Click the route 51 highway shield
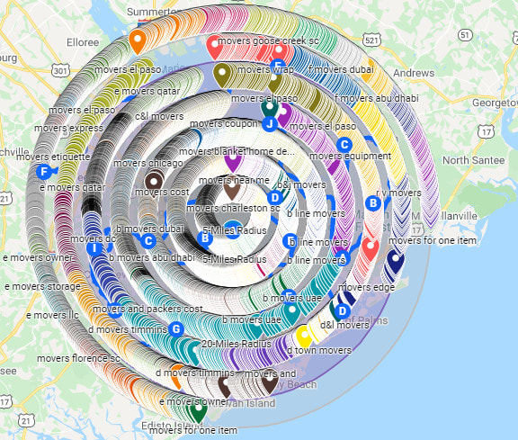The width and height of the screenshot is (518, 440). coord(465,35)
